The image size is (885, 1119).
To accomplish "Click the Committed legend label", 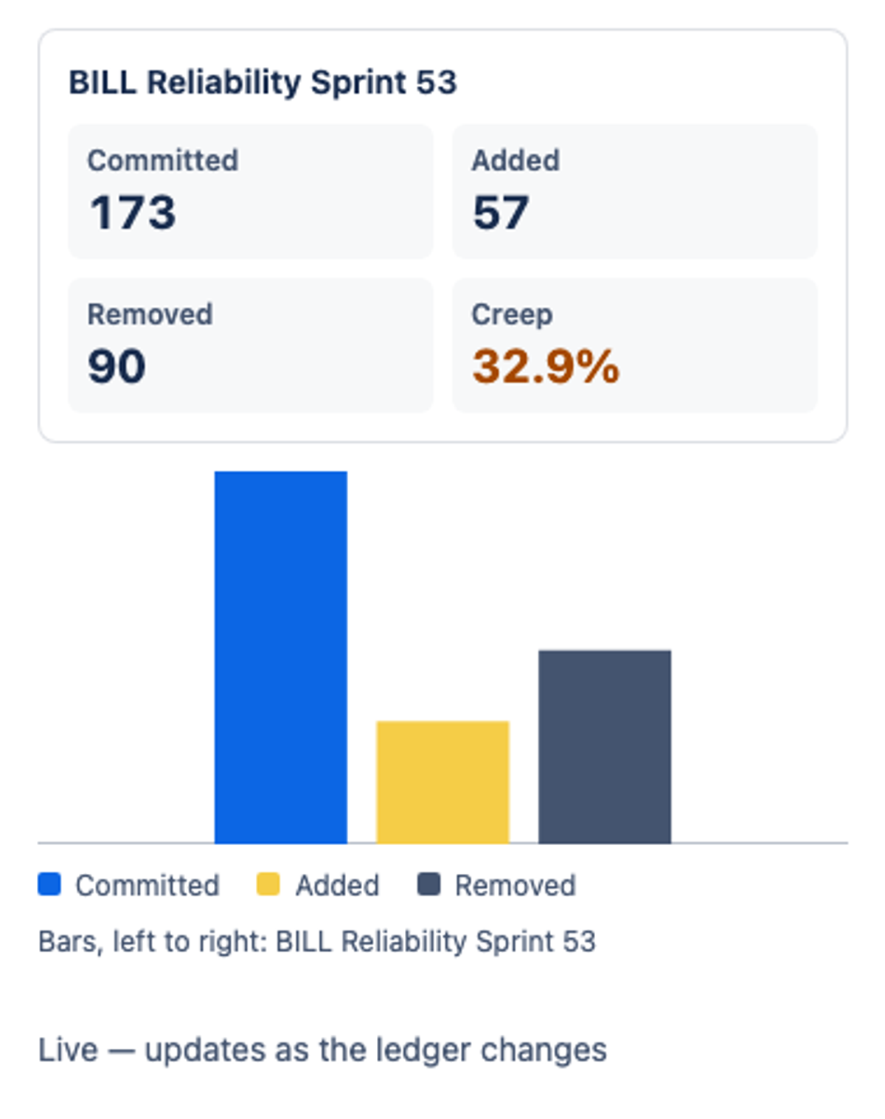I will [147, 885].
